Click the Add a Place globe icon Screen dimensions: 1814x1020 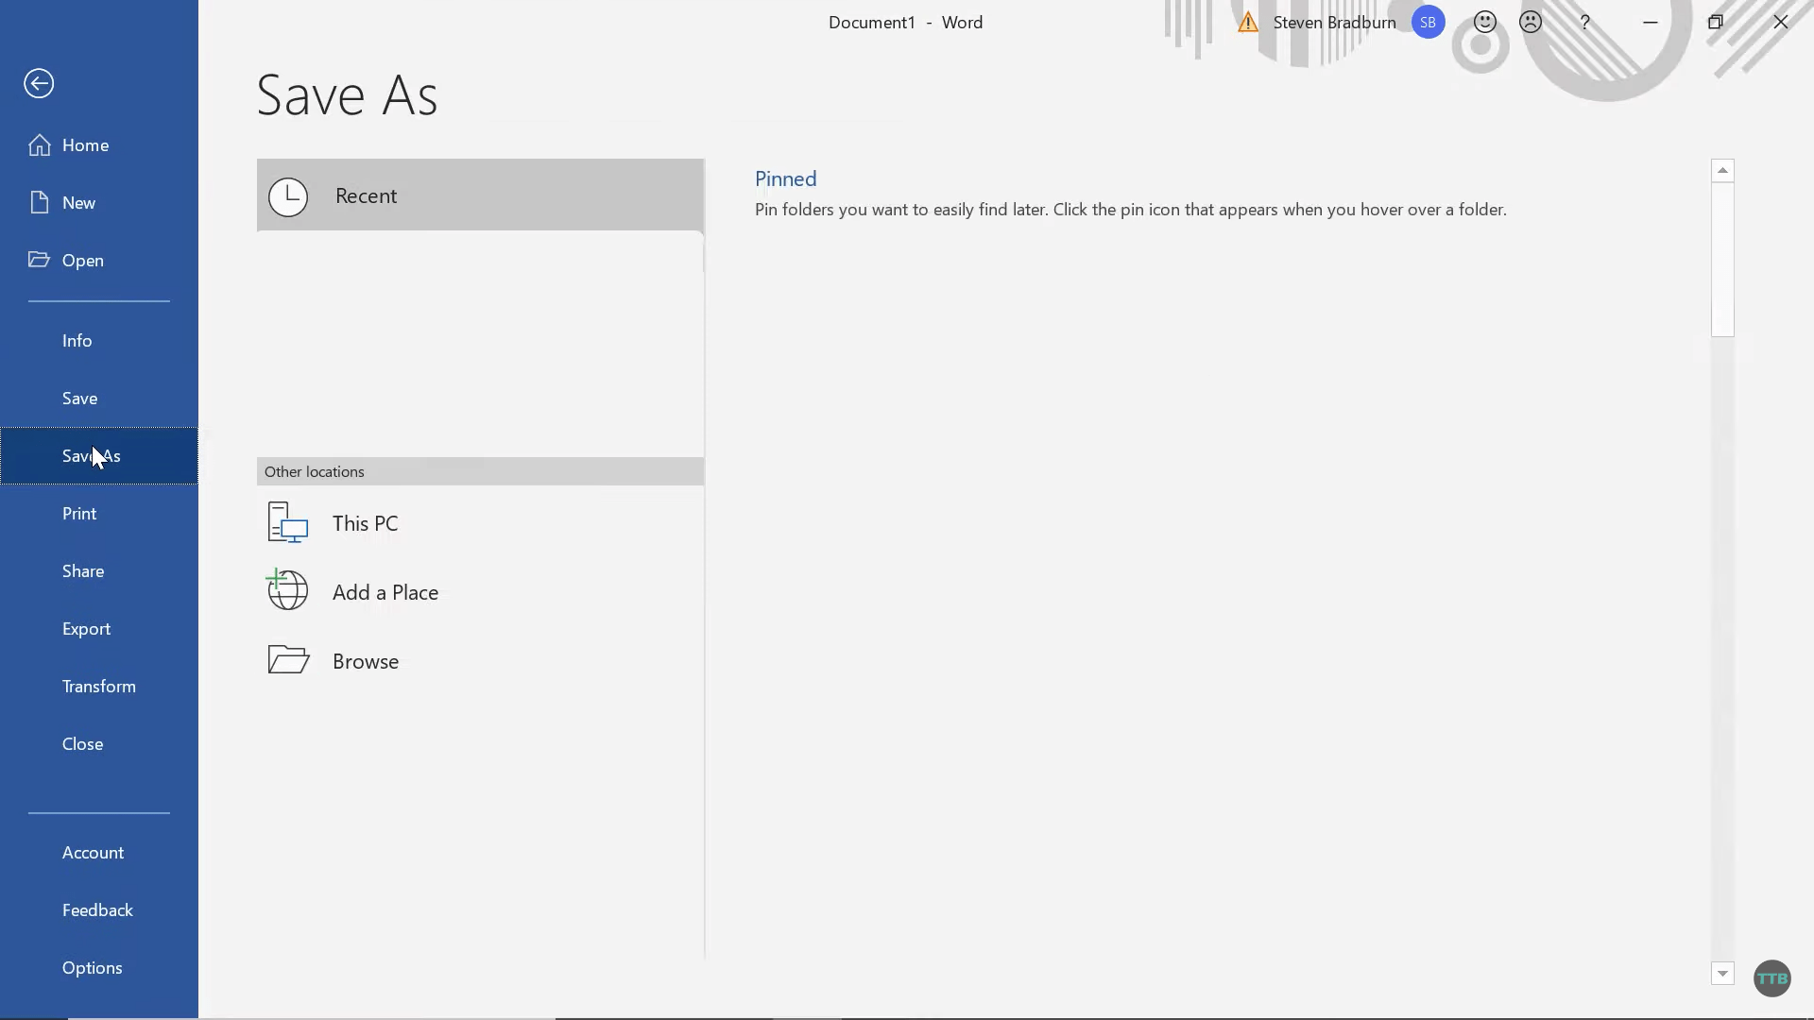(x=287, y=590)
